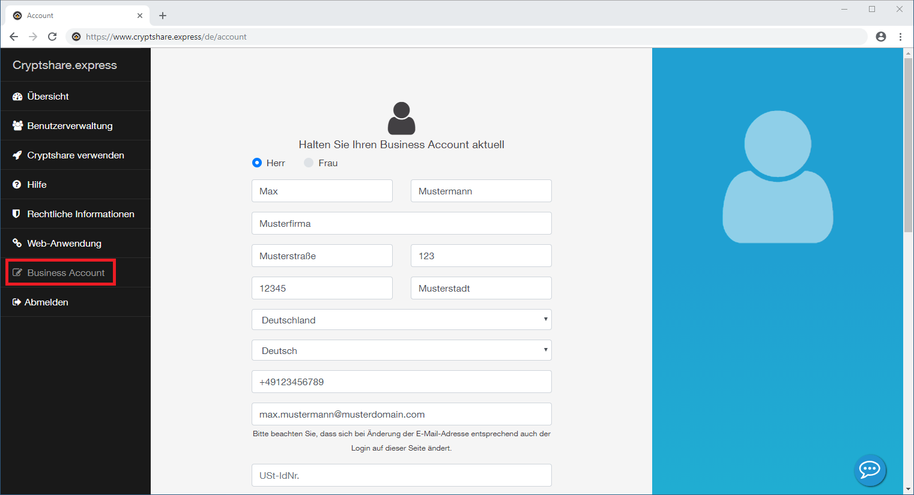Expand the Deutschland country dropdown
The height and width of the screenshot is (495, 914).
[401, 320]
